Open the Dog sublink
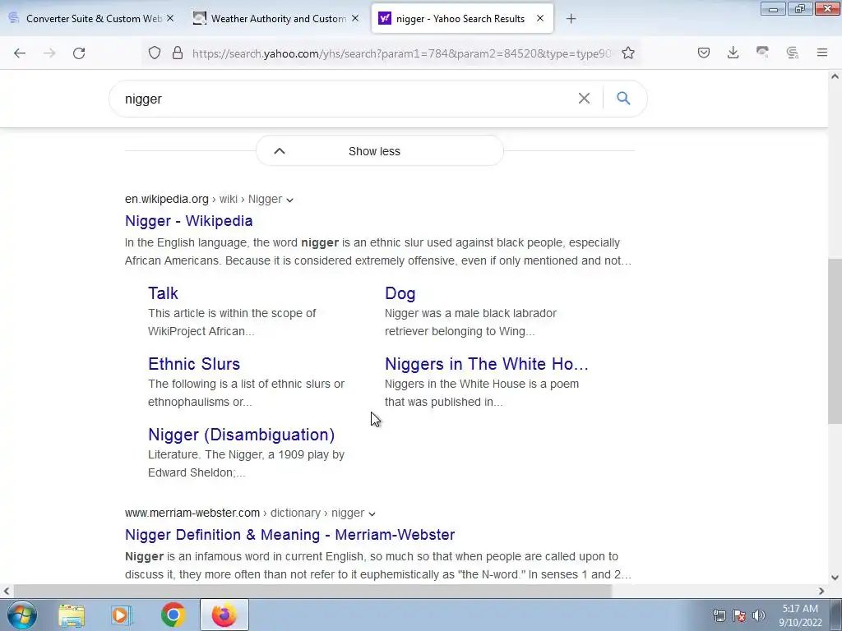This screenshot has height=631, width=842. point(400,293)
